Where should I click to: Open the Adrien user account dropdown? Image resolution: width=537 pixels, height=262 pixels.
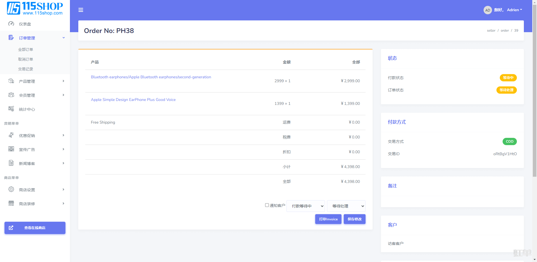[514, 10]
